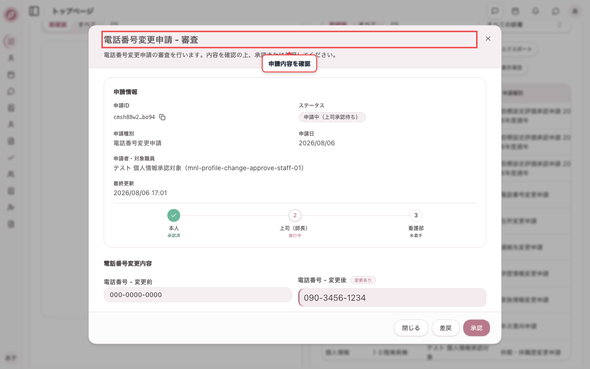Click the 電話番号変更申請 type value

(137, 143)
